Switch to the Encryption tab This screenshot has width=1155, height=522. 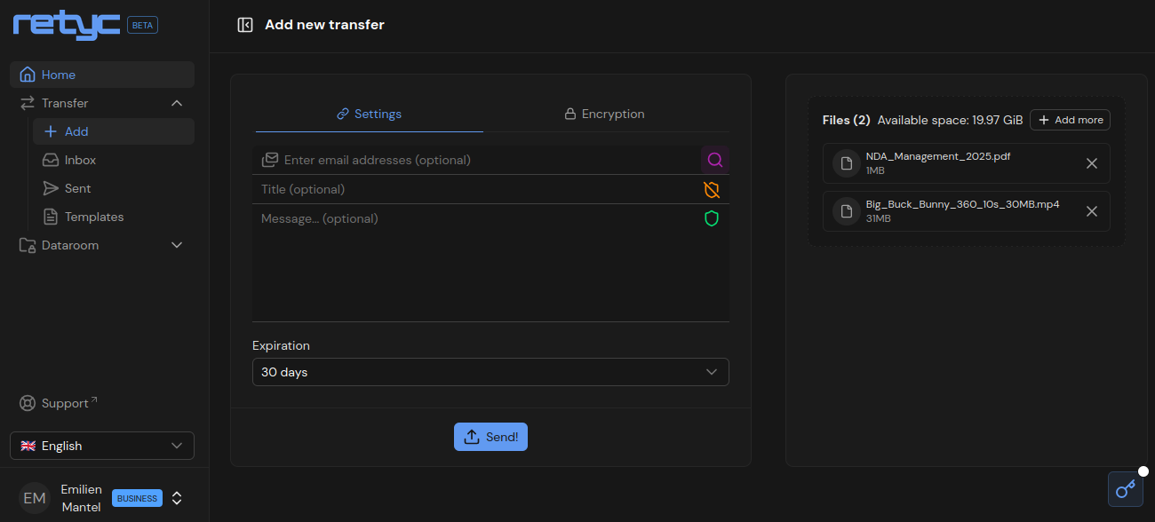click(604, 114)
